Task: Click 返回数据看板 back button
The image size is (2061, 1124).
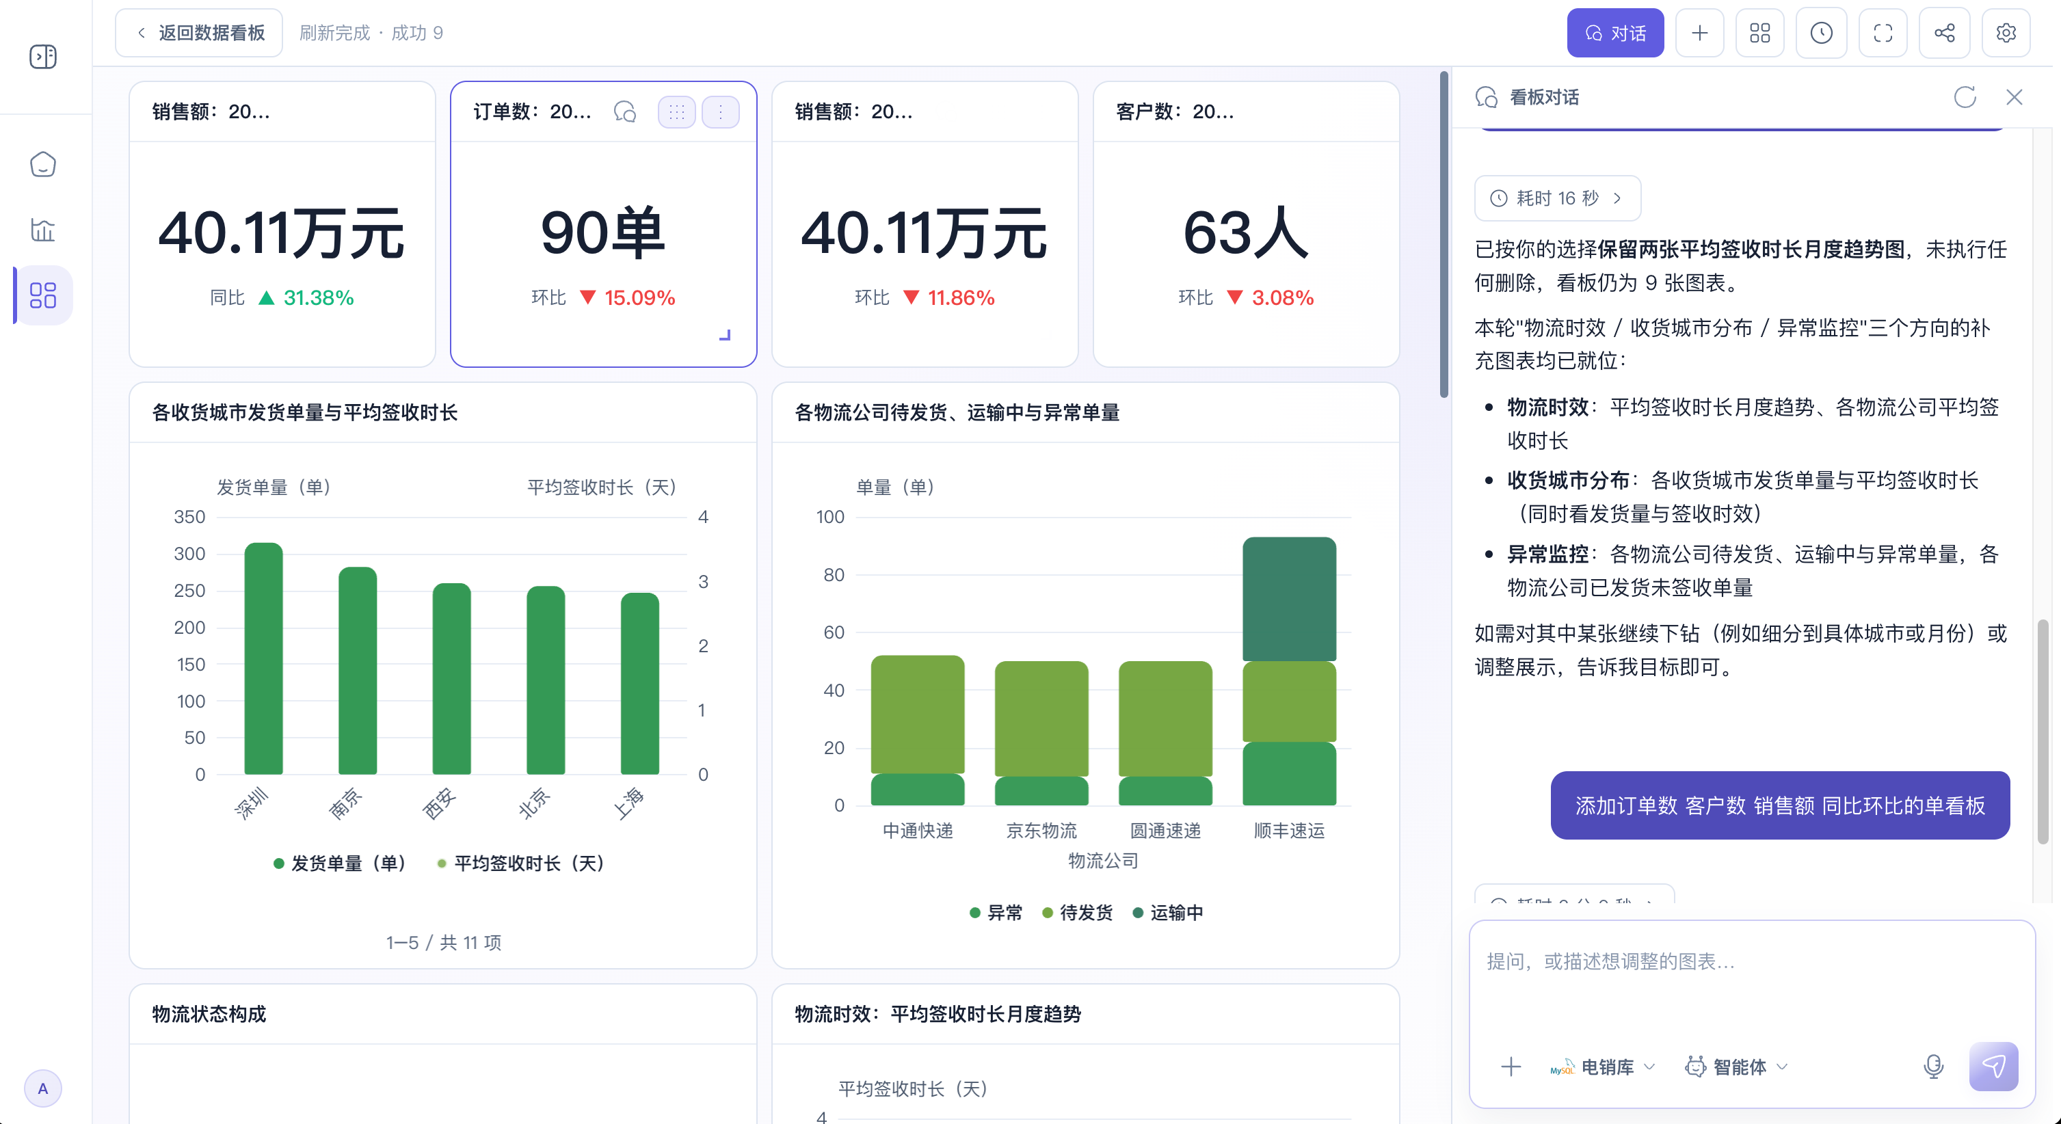Action: 198,33
